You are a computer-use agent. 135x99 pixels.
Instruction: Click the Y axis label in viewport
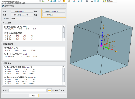114,41
